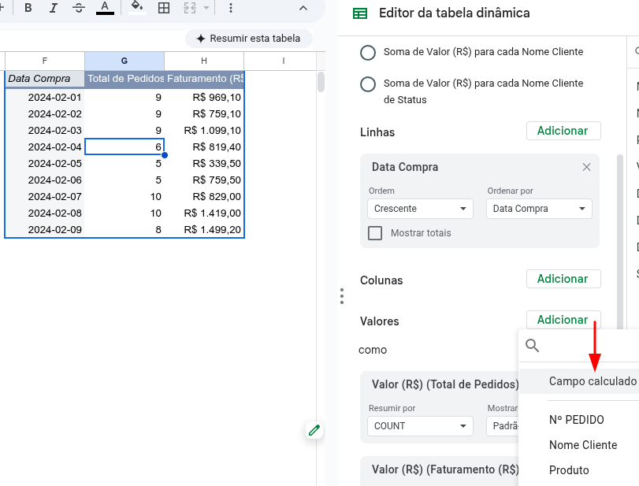Click the green edit pencil icon
The height and width of the screenshot is (486, 639).
tap(314, 430)
